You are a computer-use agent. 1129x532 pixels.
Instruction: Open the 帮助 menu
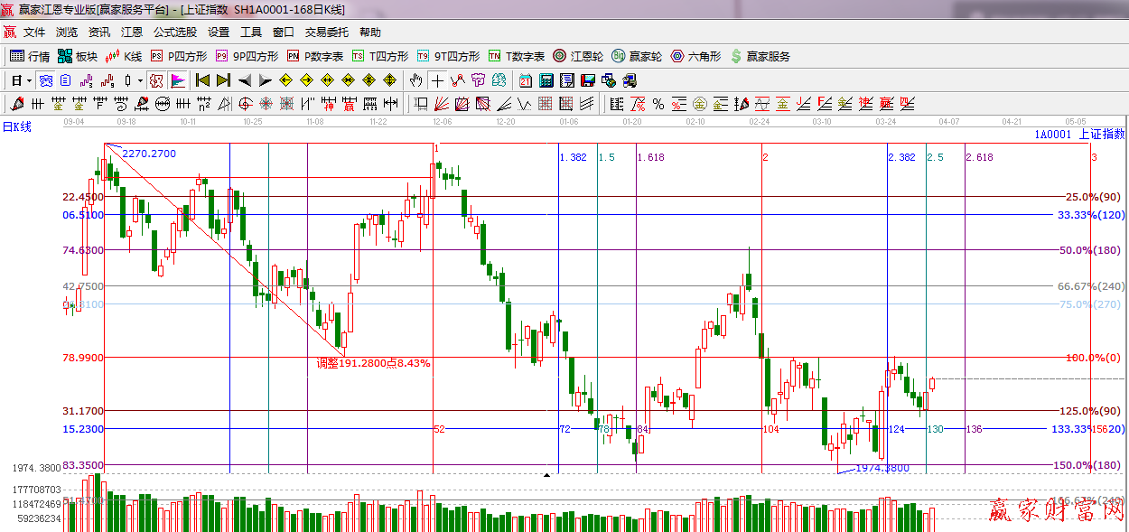370,33
